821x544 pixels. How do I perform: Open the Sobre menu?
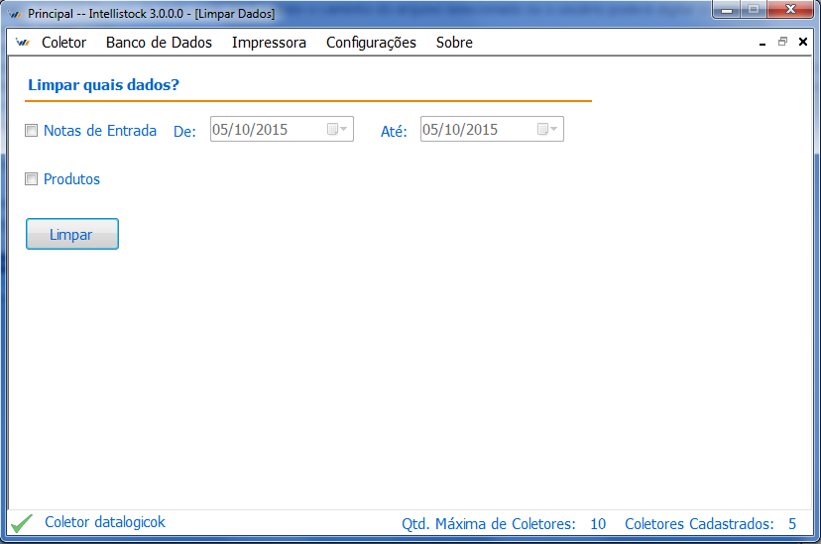pos(454,43)
